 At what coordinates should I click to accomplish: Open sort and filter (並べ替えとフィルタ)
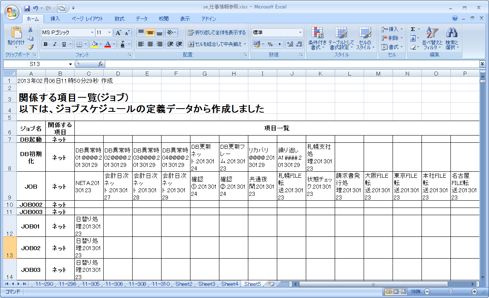tap(432, 39)
